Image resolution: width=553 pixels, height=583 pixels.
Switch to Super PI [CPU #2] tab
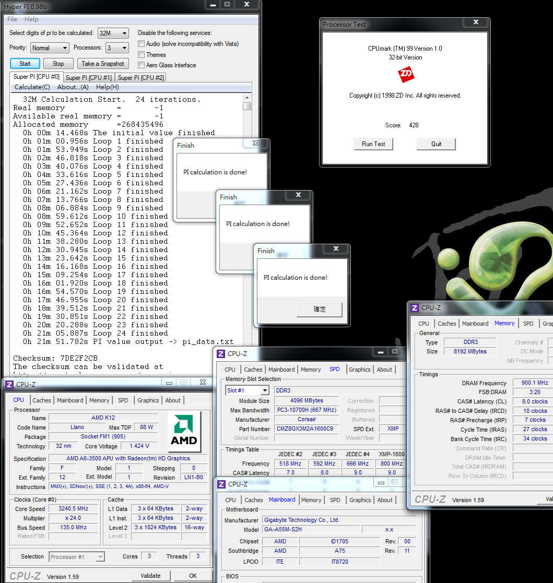pyautogui.click(x=140, y=78)
